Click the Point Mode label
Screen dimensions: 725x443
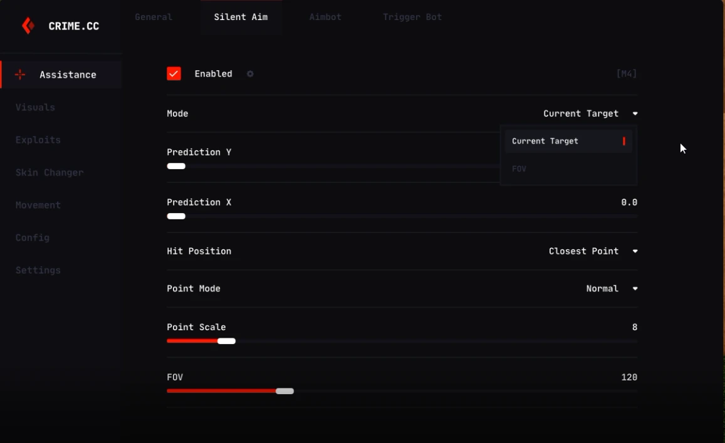tap(194, 289)
